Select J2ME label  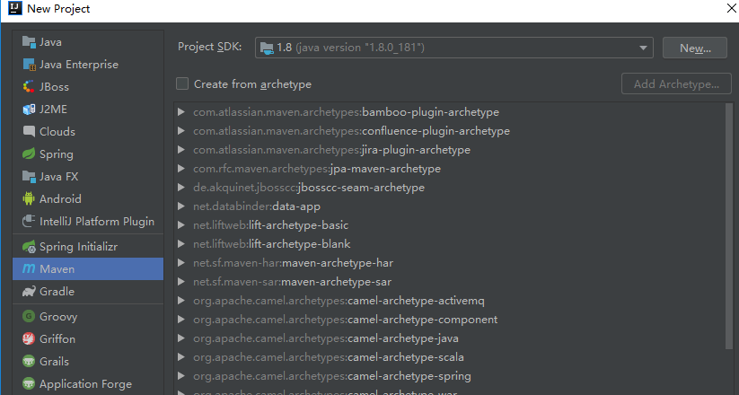coord(53,110)
